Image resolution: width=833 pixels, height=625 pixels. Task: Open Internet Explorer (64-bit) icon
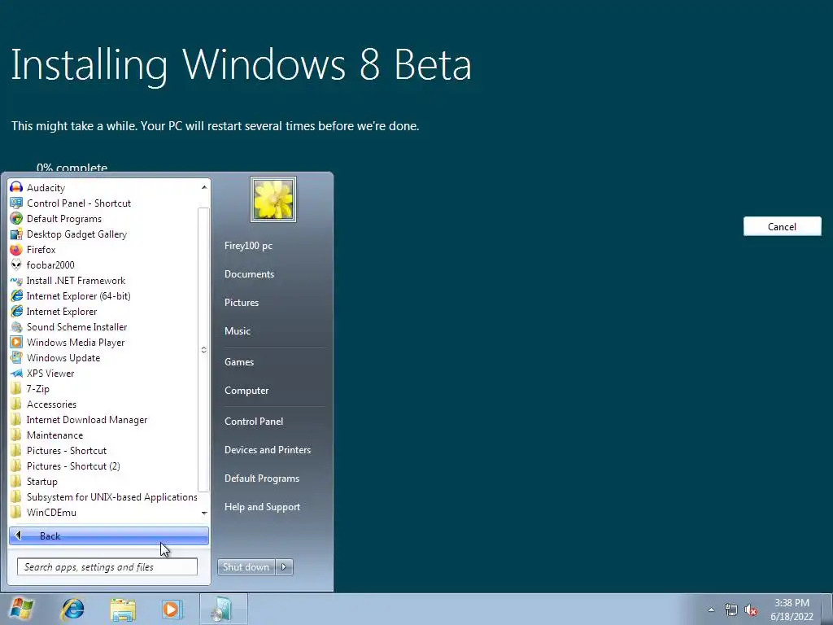(x=16, y=296)
